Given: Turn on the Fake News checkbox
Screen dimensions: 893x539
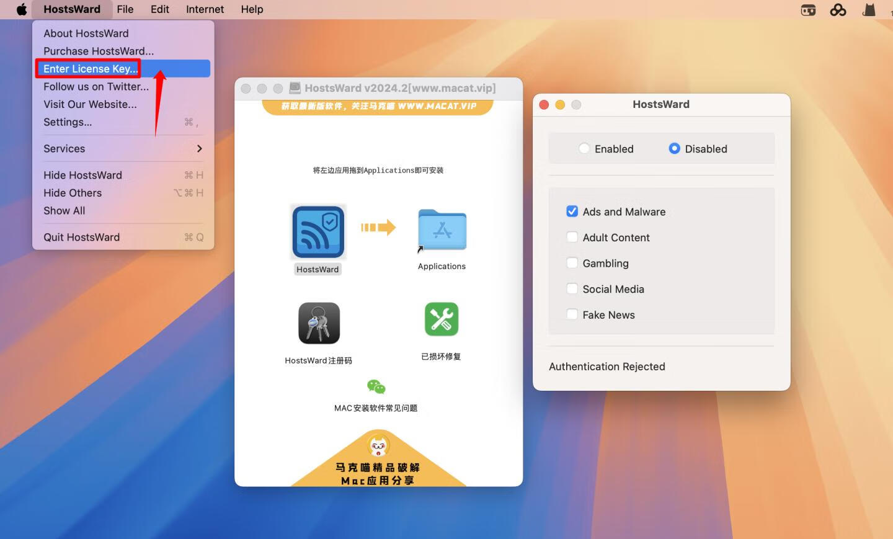Looking at the screenshot, I should pos(572,314).
